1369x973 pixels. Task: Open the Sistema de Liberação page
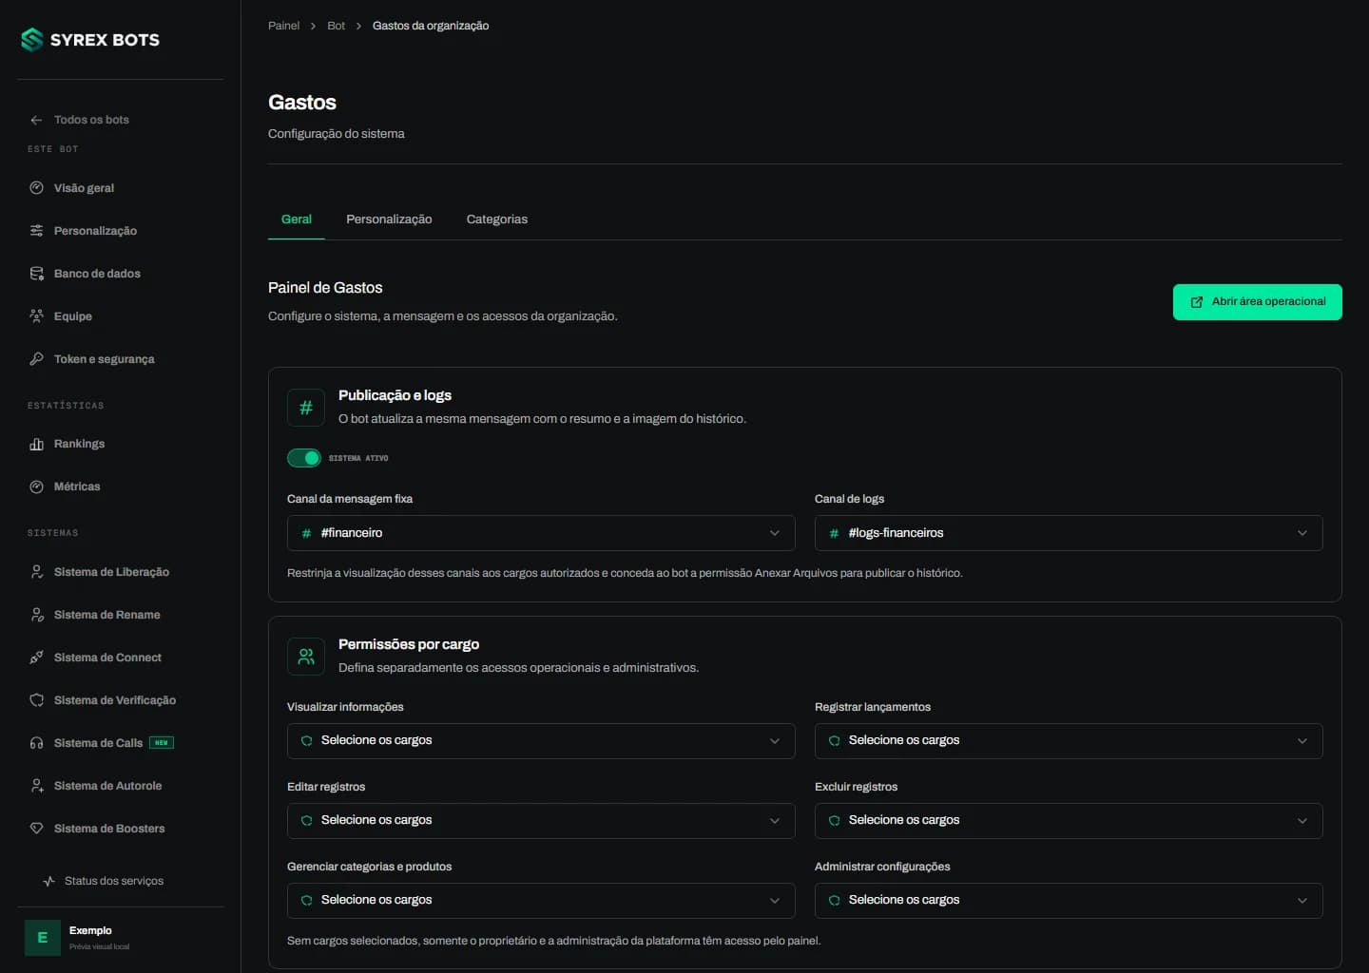(x=111, y=572)
